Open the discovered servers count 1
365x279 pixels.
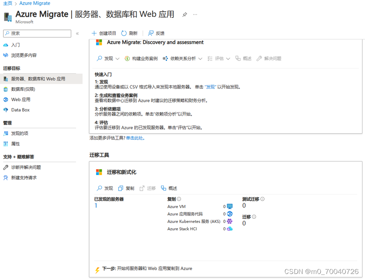[x=96, y=205]
